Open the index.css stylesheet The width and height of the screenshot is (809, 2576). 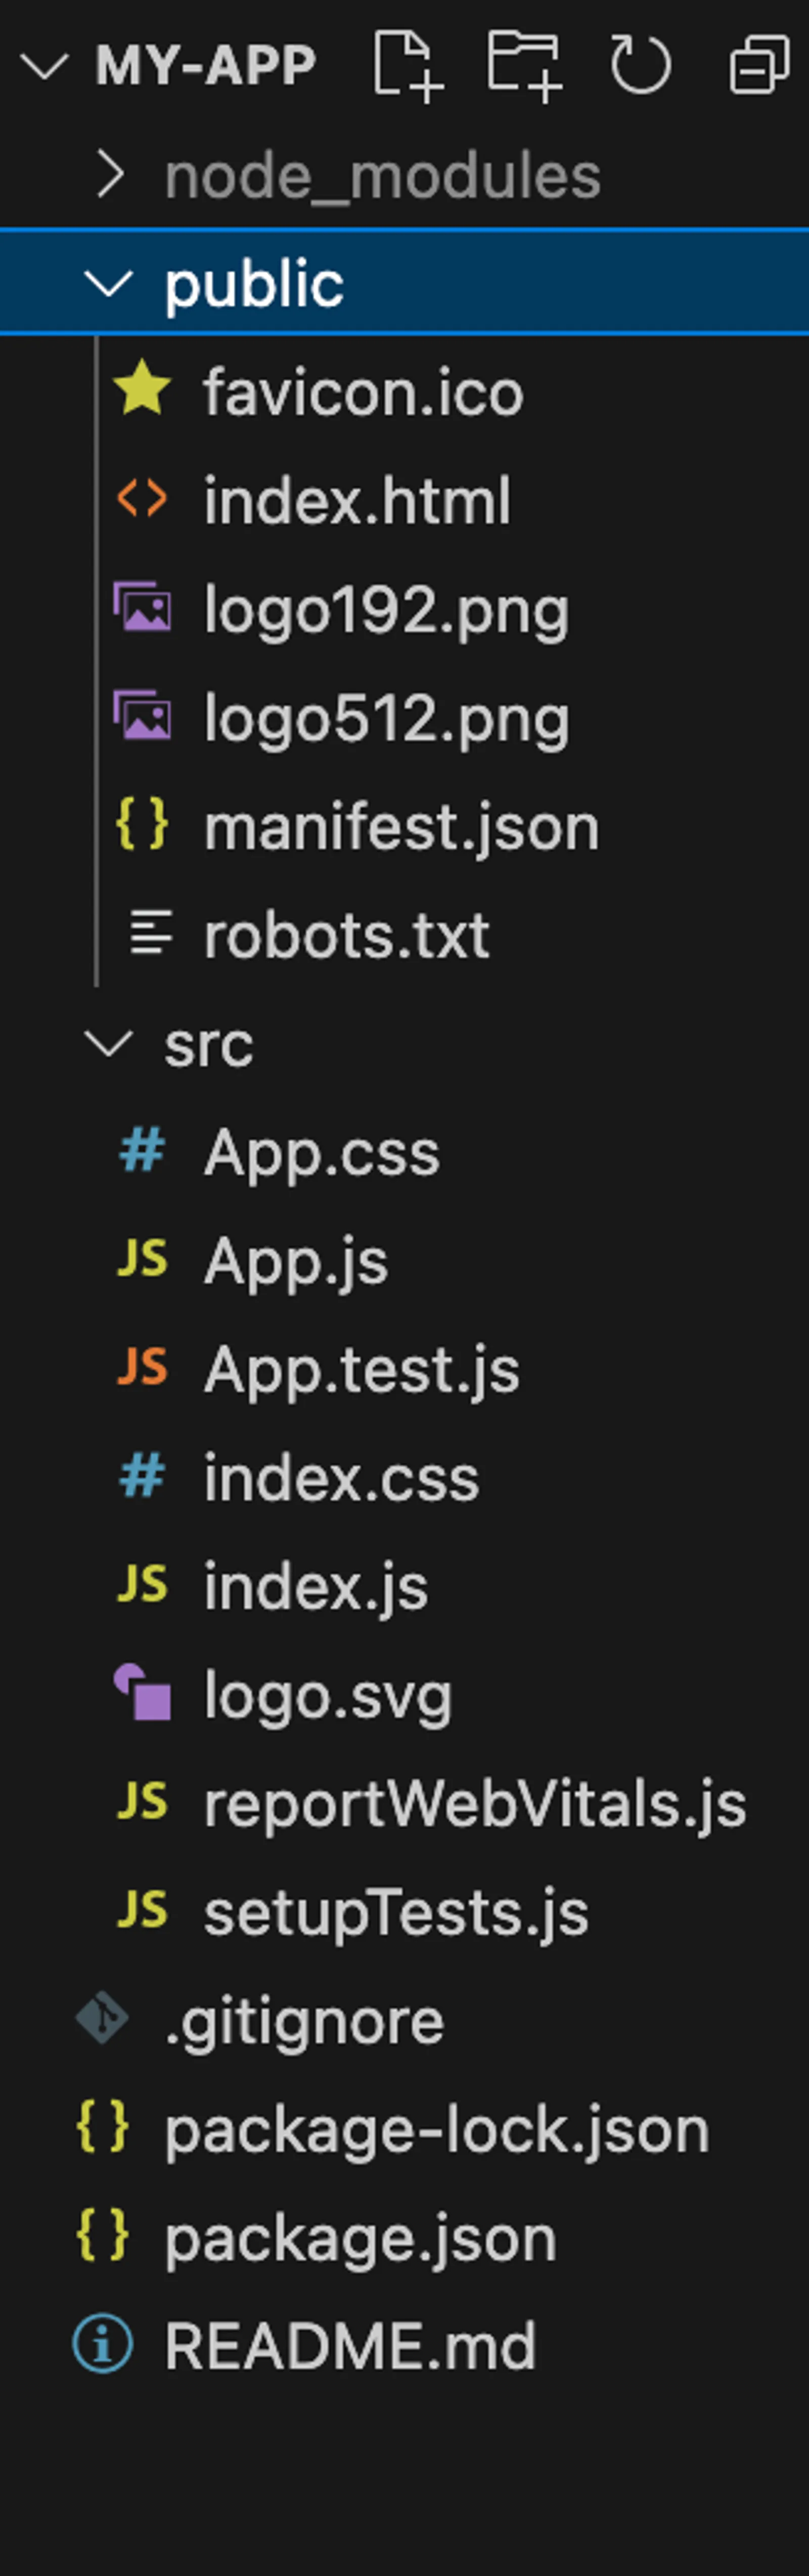(x=341, y=1477)
